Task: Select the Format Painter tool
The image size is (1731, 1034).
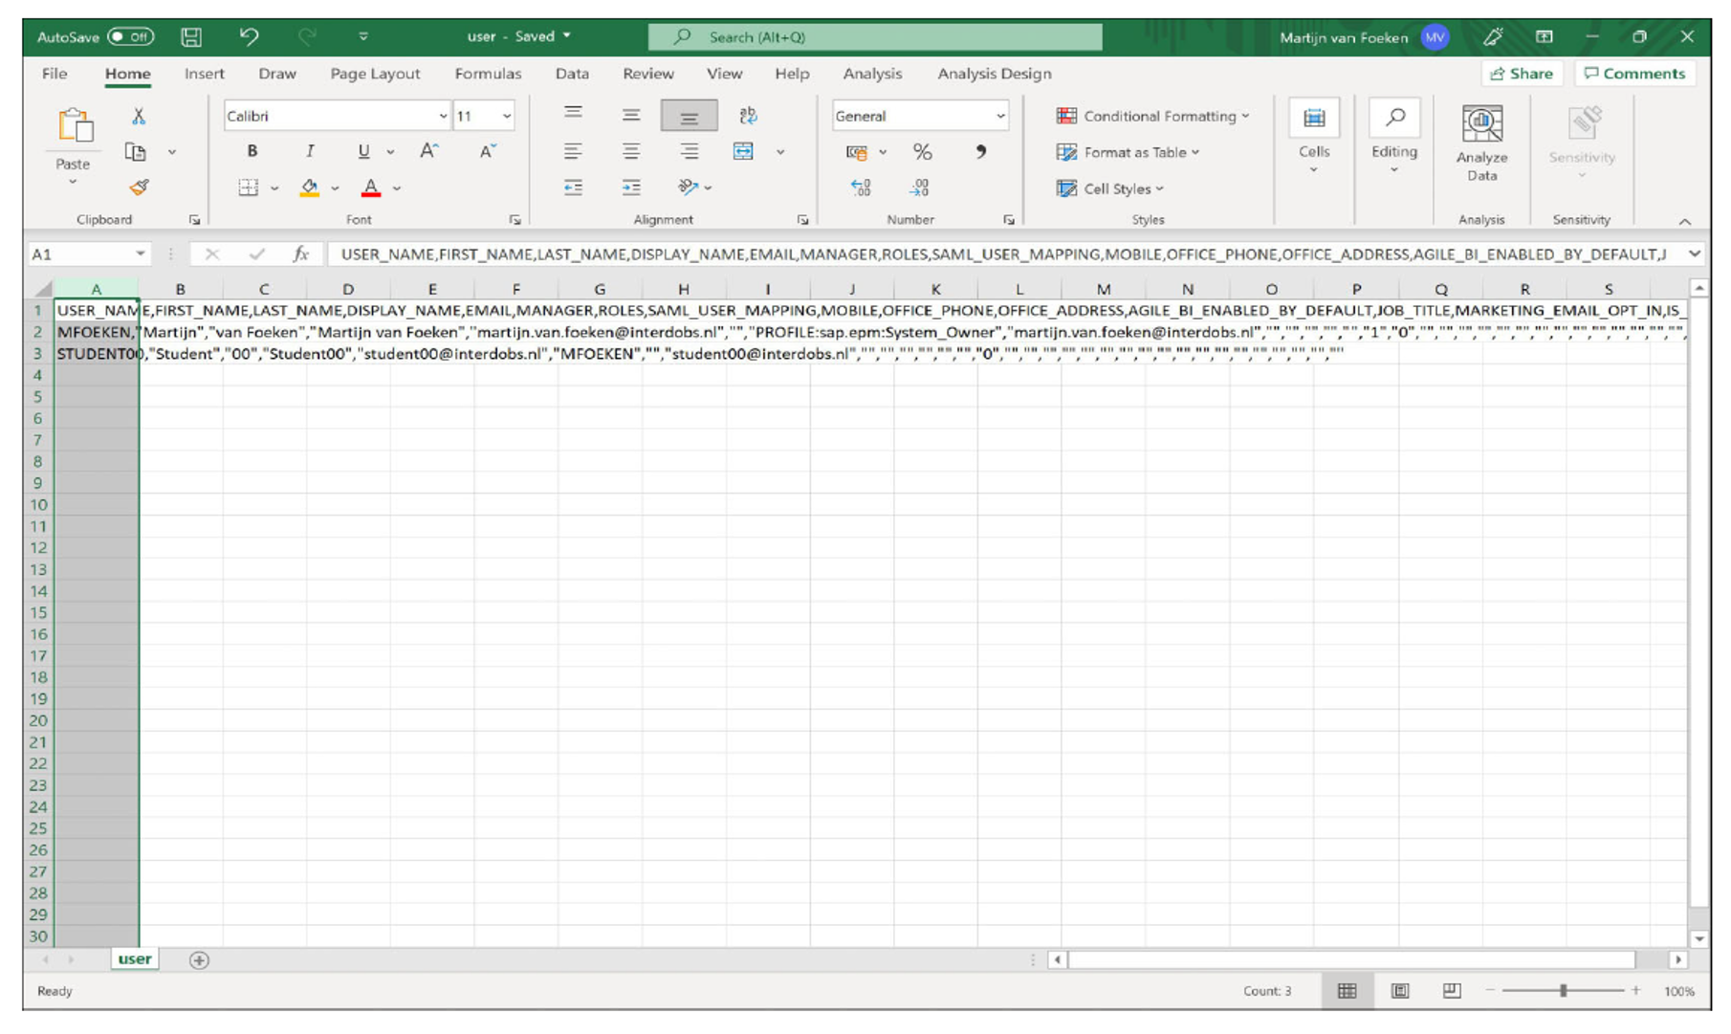Action: tap(140, 187)
